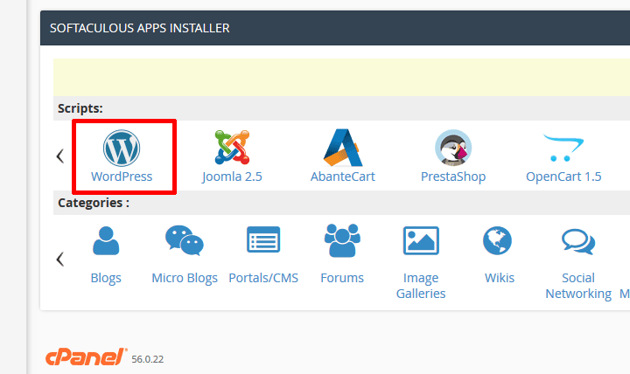Click the WordPress logo icon

tap(122, 147)
